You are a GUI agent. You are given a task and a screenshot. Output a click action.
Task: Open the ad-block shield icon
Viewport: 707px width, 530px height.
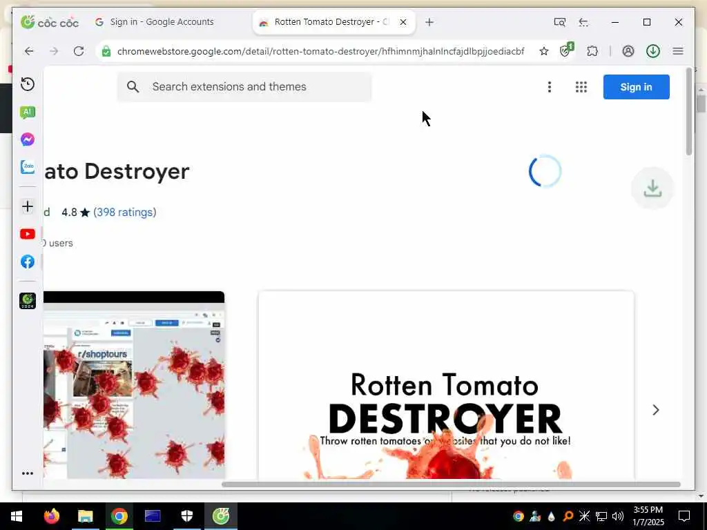pos(566,50)
